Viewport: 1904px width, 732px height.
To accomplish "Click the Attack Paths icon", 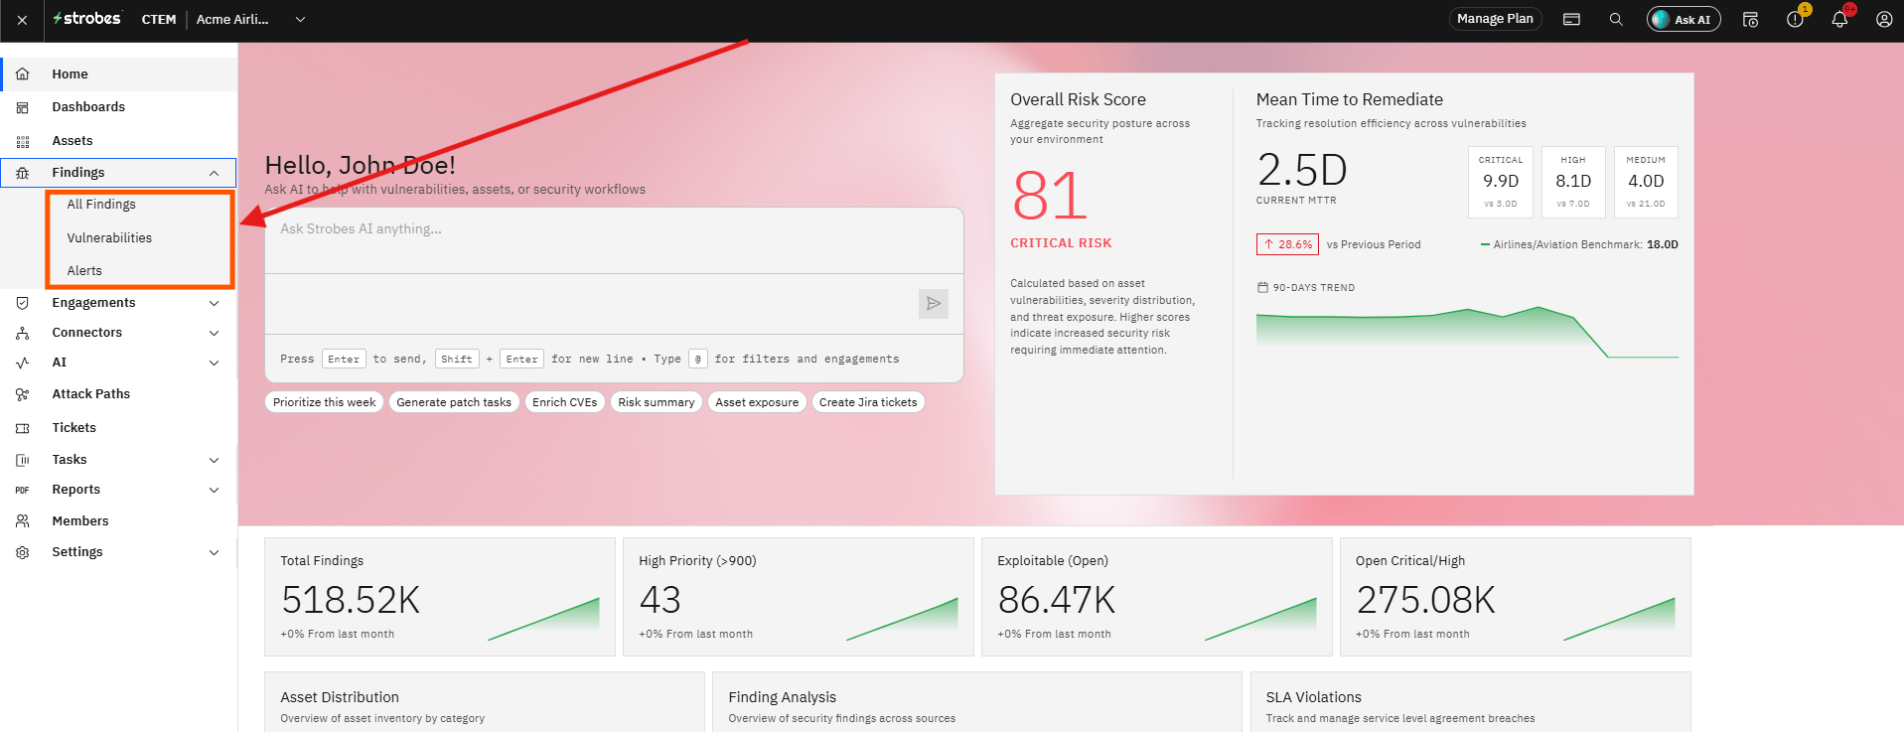I will coord(23,394).
